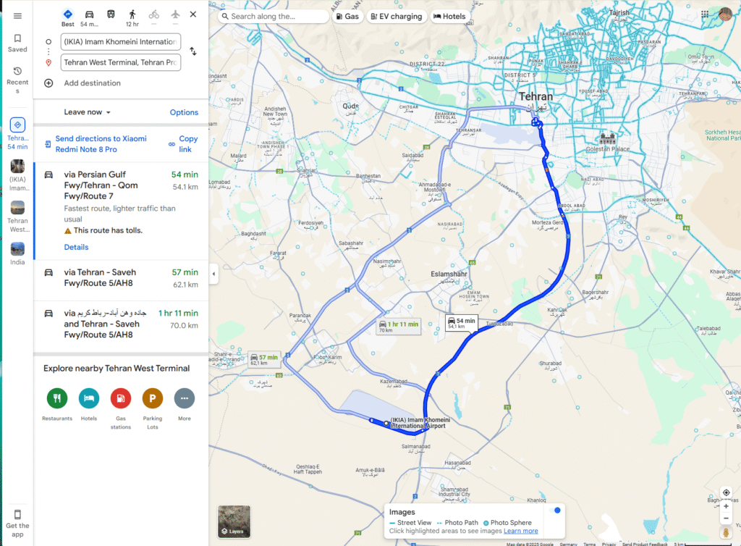Screen dimensions: 741x546
Task: Edit the IKIA starting point field
Action: (x=121, y=41)
